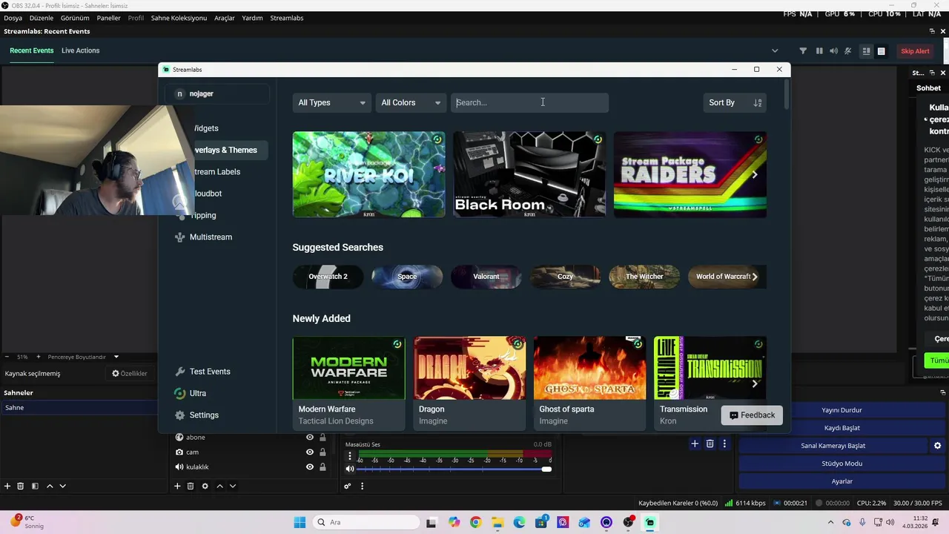Click the theme Search input field
This screenshot has height=534, width=949.
(529, 103)
